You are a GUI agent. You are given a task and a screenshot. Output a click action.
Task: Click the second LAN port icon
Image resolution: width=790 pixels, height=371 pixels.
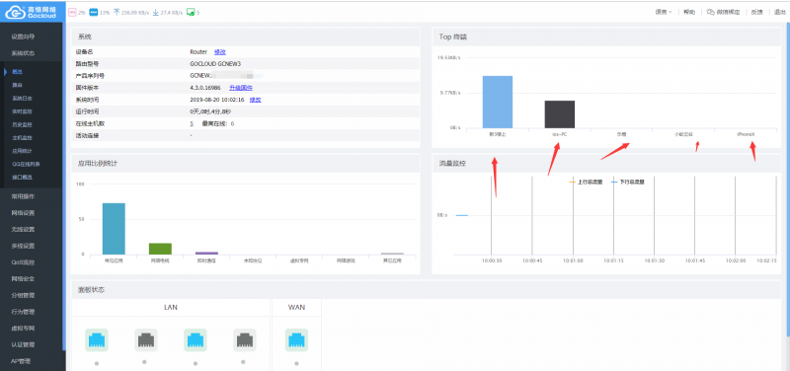click(146, 339)
